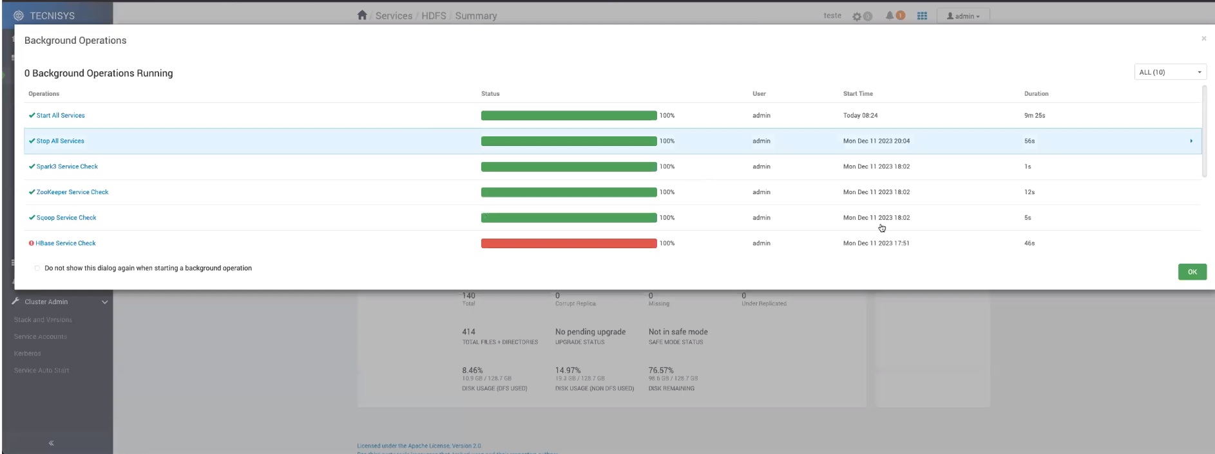The height and width of the screenshot is (454, 1215).
Task: Click the Start All Services progress bar
Action: 569,116
